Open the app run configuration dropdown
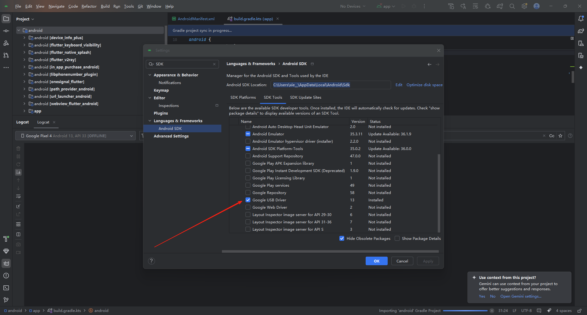The image size is (587, 315). (x=386, y=6)
